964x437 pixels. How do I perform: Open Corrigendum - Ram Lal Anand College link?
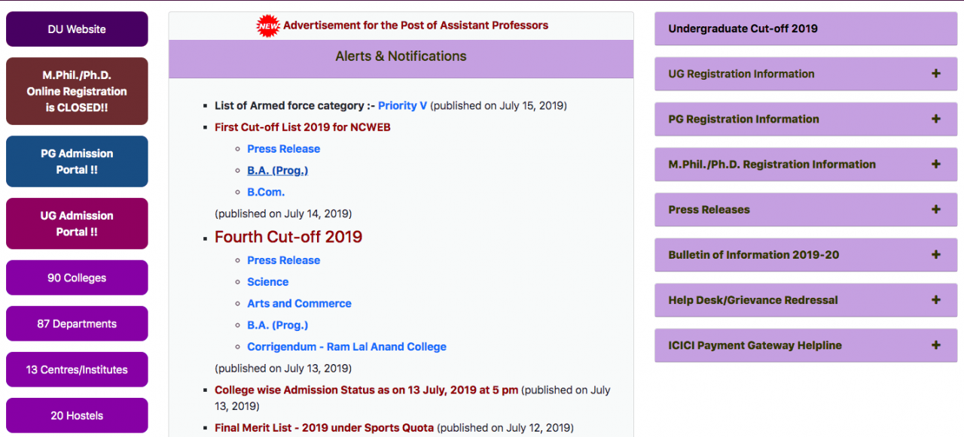click(346, 347)
